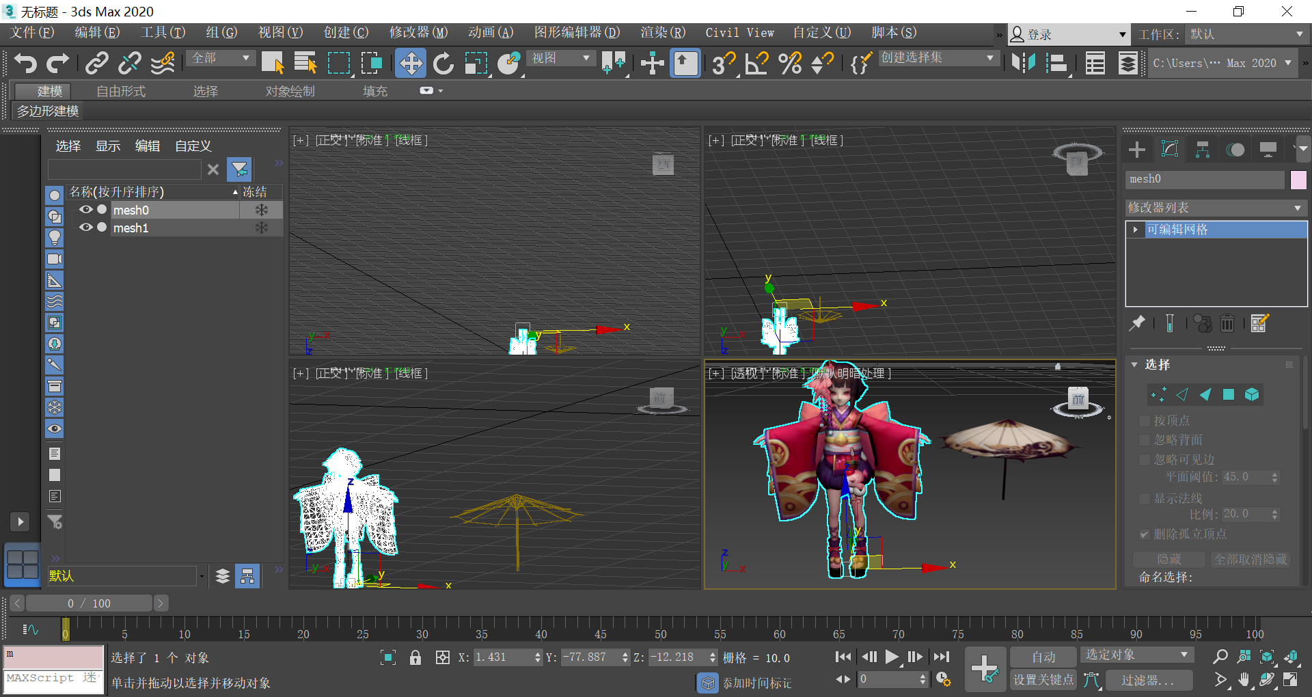Toggle the 3D Snaps button
The height and width of the screenshot is (697, 1312).
pyautogui.click(x=724, y=64)
